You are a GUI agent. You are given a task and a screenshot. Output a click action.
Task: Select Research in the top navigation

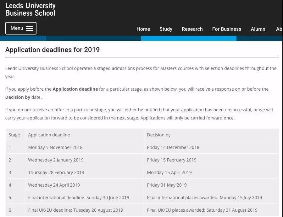click(192, 29)
